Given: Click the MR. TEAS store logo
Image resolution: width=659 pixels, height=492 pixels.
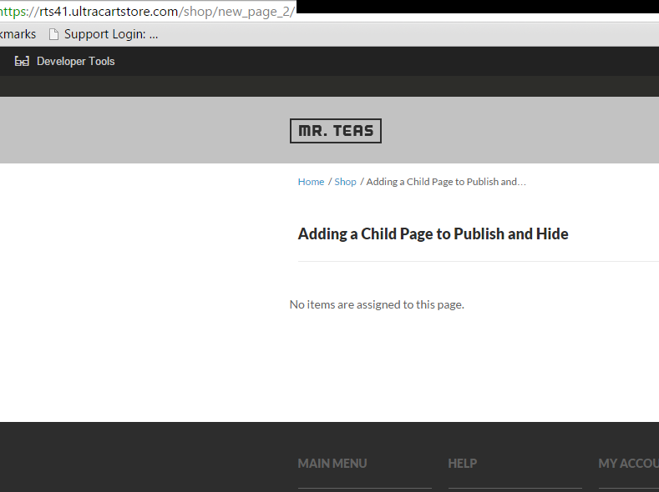Looking at the screenshot, I should tap(336, 131).
